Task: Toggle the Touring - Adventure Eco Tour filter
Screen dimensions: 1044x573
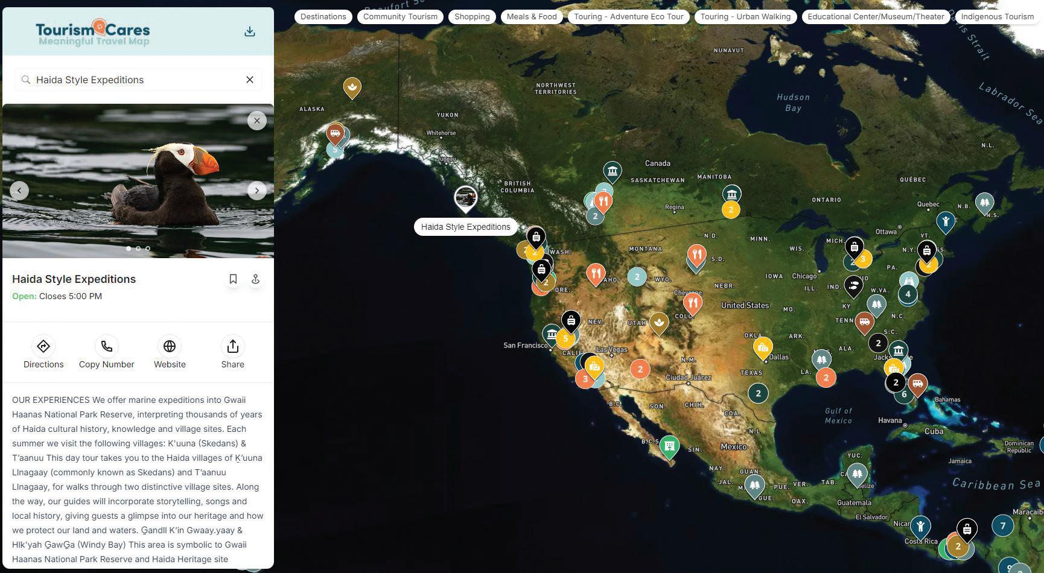Action: pyautogui.click(x=629, y=17)
